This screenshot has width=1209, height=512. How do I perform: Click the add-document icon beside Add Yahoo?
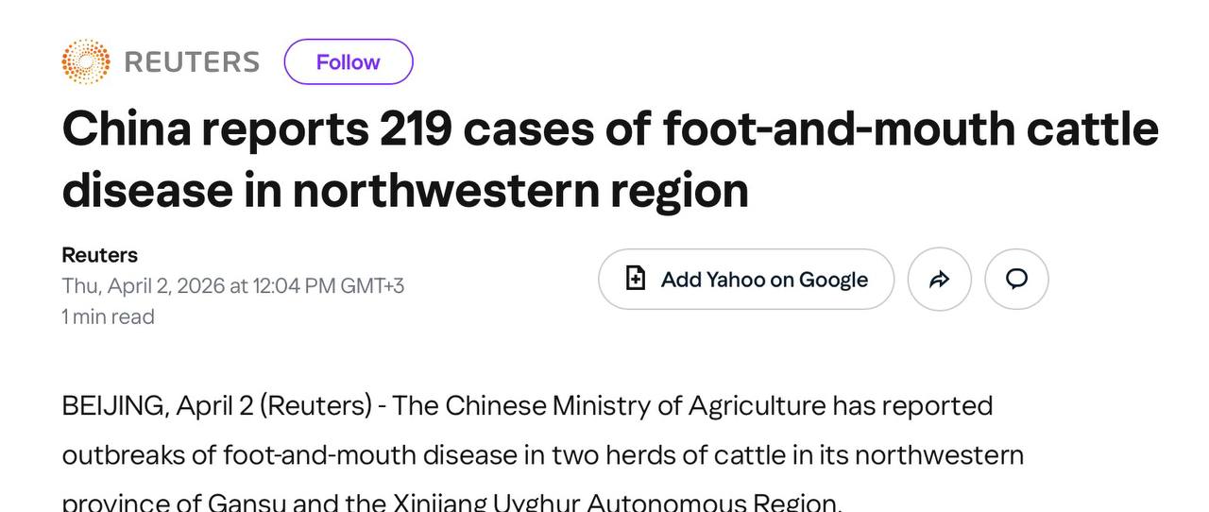[637, 279]
